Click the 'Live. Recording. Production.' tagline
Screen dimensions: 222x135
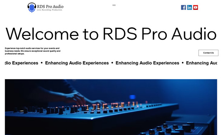tap(49, 10)
